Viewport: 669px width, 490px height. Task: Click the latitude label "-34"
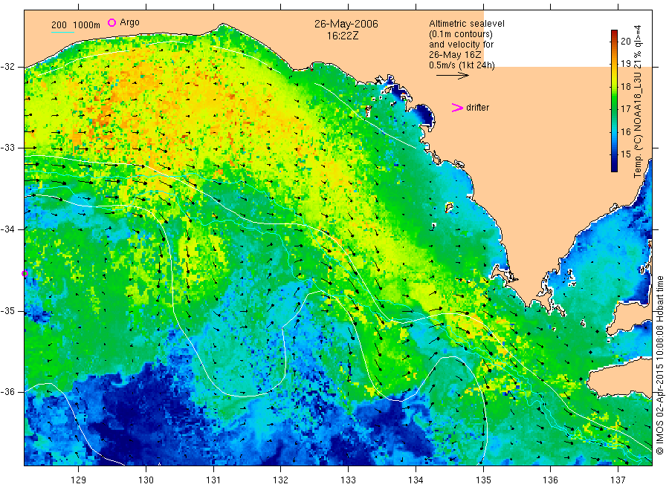7,229
